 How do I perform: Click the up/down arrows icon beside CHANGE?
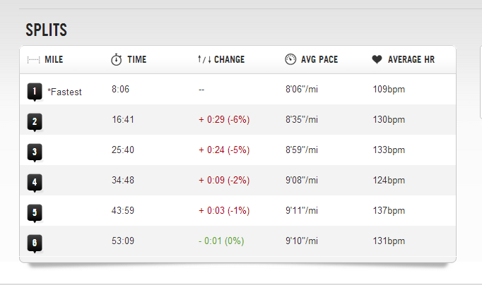tap(204, 59)
